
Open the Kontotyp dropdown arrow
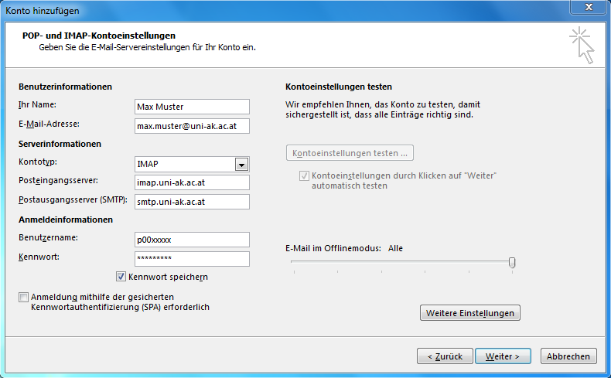[241, 165]
